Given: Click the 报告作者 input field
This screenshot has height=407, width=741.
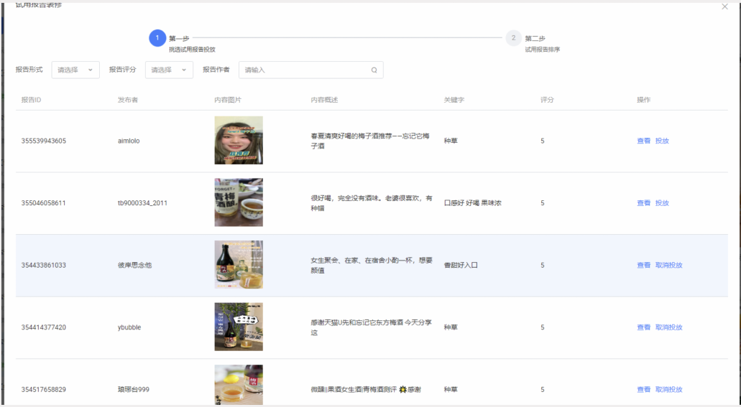Looking at the screenshot, I should pos(311,70).
